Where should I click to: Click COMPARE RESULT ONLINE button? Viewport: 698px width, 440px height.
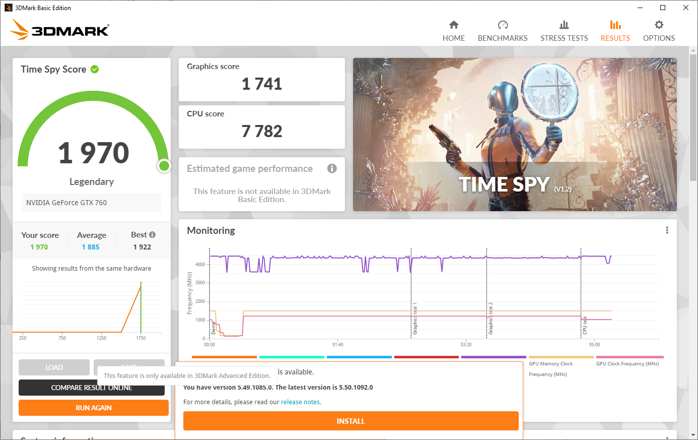[92, 388]
